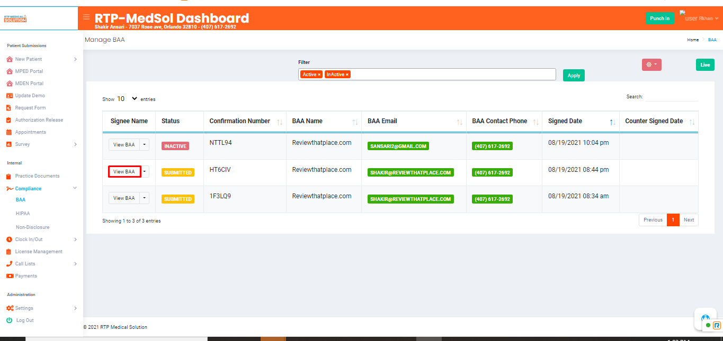Click the Update Demo card icon
Screen dimensions: 723x341
pyautogui.click(x=10, y=96)
